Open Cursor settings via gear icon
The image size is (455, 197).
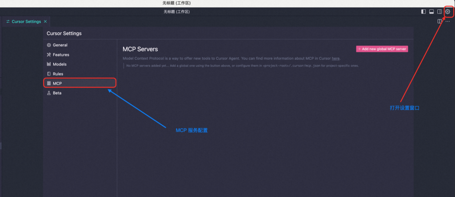click(447, 12)
